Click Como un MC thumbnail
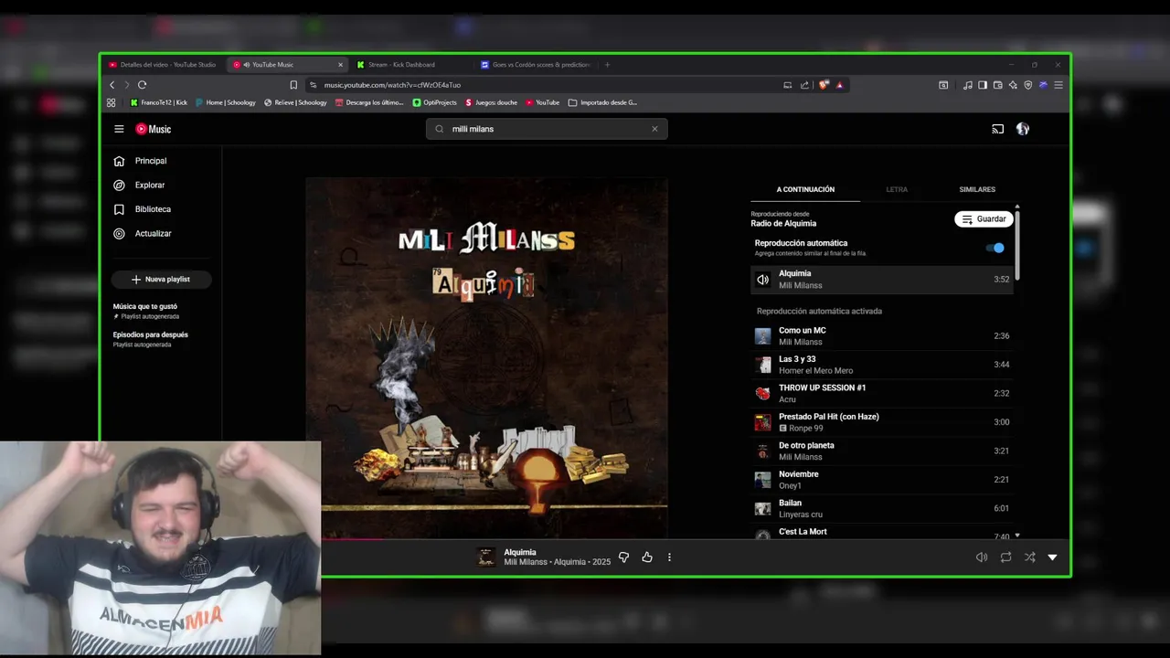This screenshot has height=658, width=1170. [762, 336]
